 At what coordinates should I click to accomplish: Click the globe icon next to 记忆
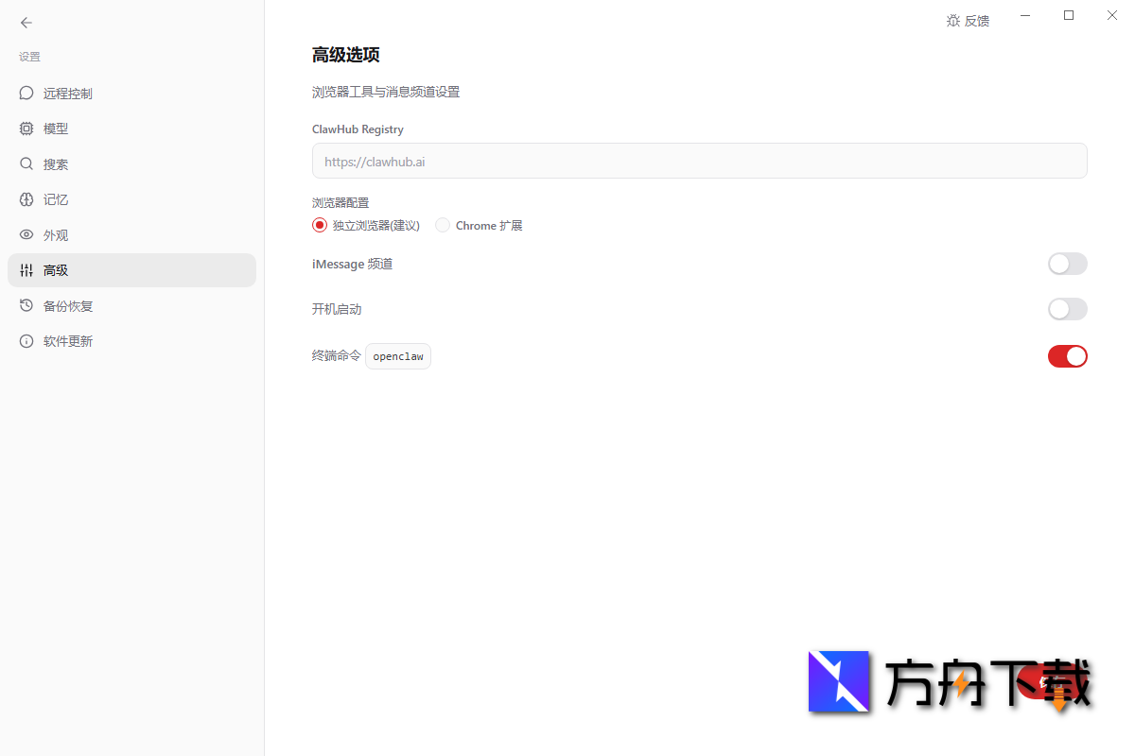point(26,199)
